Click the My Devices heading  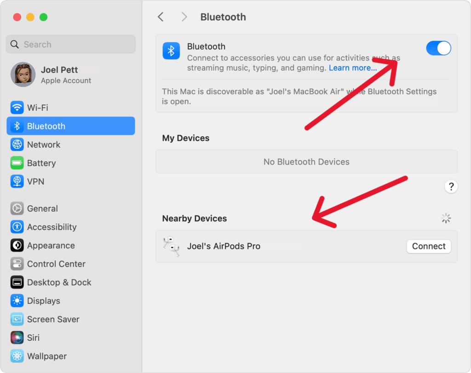(186, 138)
